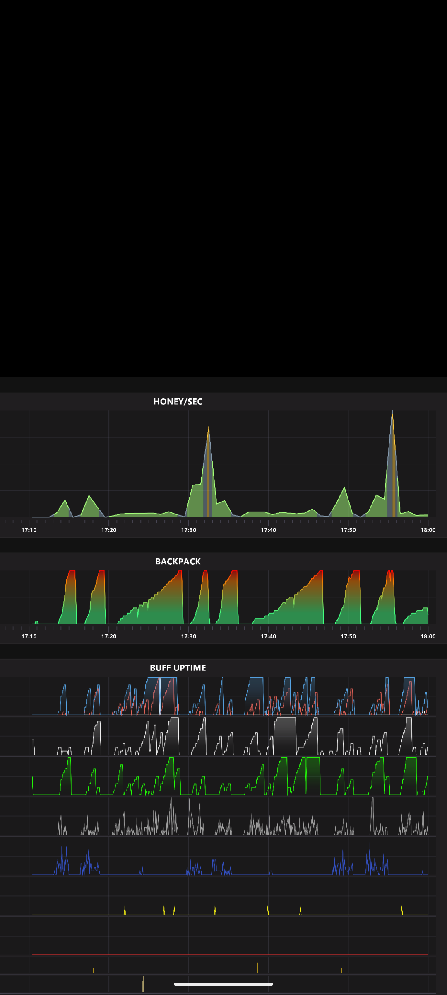
Task: Click 17:10 label under Honey/Sec chart
Action: pyautogui.click(x=29, y=530)
